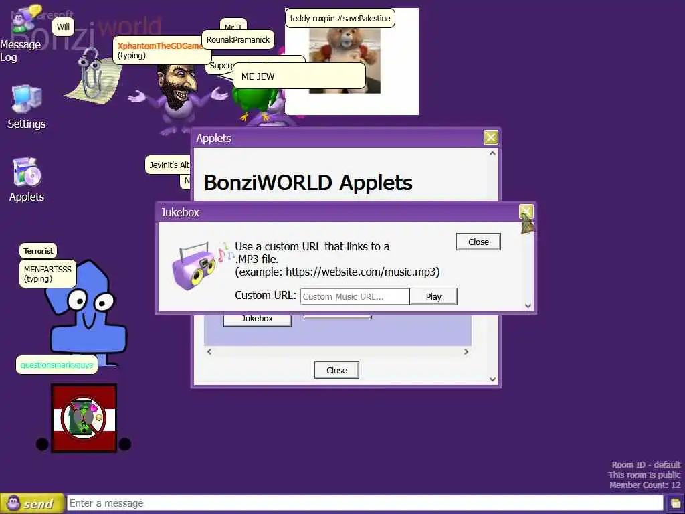Click the Member Count: 12 text
The width and height of the screenshot is (685, 514).
[645, 485]
